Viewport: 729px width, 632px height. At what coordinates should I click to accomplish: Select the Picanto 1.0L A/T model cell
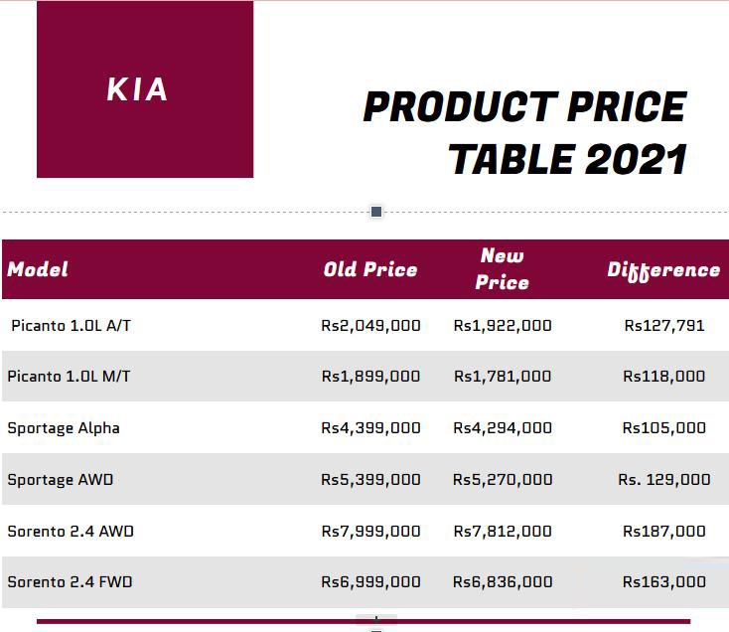coord(71,325)
